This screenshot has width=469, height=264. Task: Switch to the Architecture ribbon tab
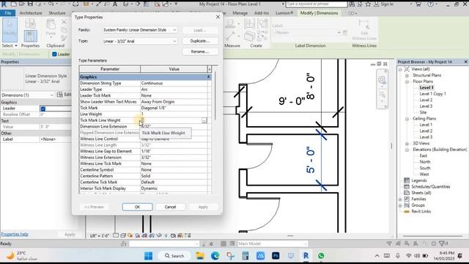coord(31,13)
